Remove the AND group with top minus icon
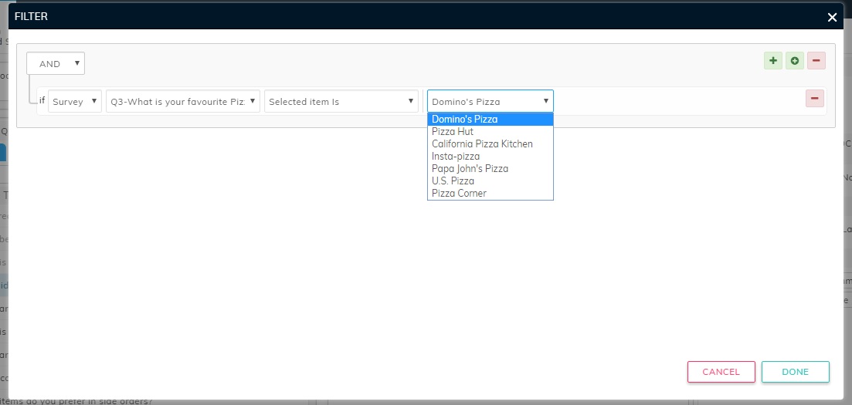852x405 pixels. click(x=816, y=61)
